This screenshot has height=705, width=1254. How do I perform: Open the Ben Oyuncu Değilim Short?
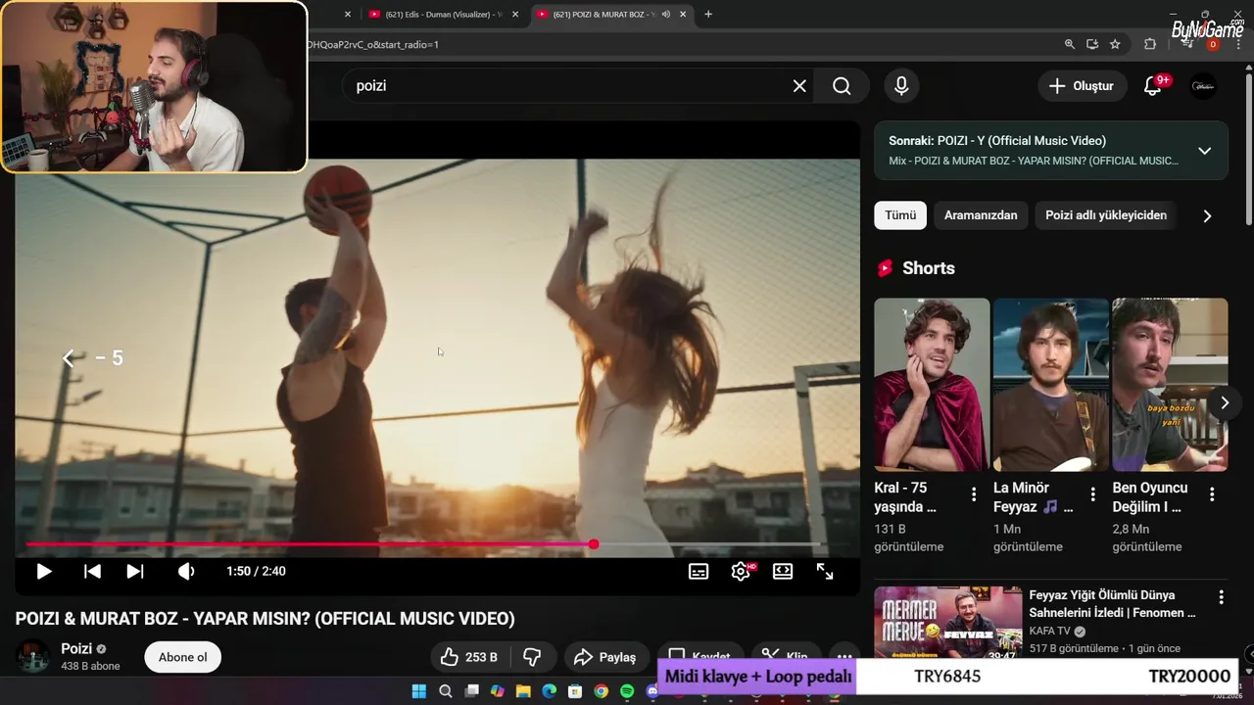[x=1170, y=385]
